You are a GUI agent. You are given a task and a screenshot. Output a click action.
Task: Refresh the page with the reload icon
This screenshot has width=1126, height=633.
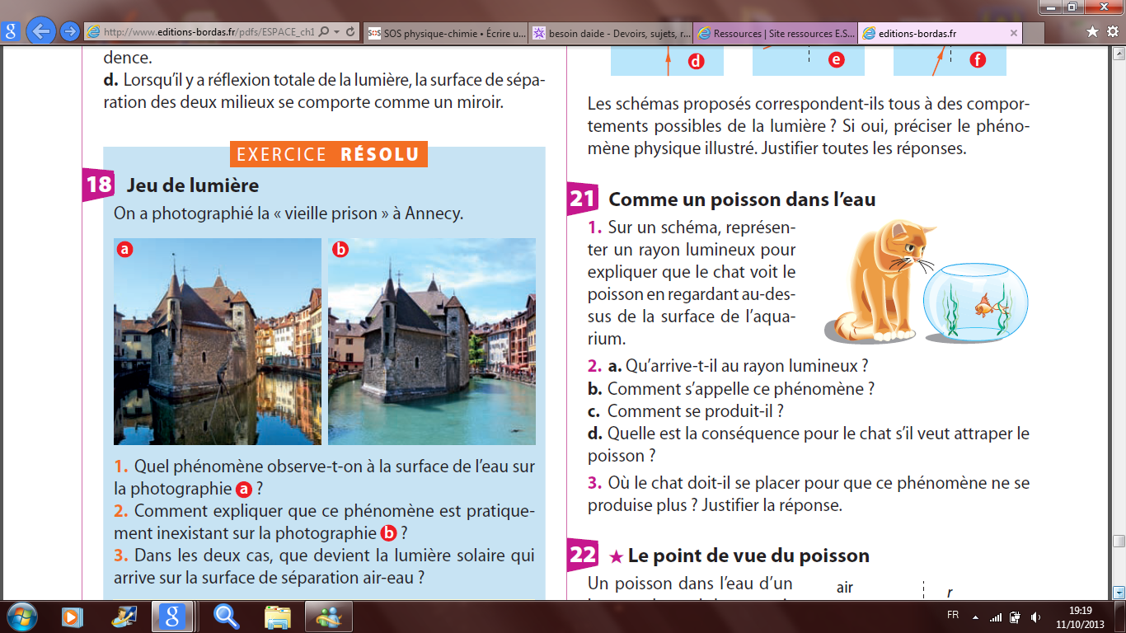tap(351, 32)
